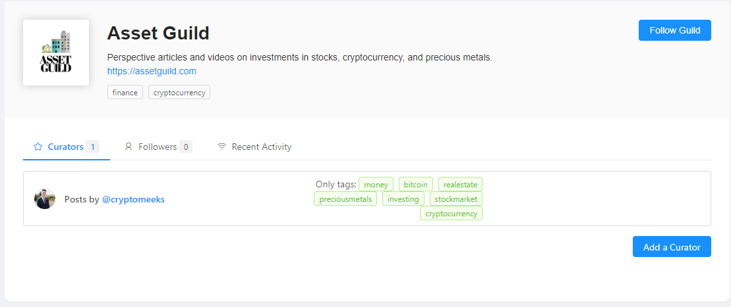
Task: Click the cryptomeeks avatar picture
Action: coord(45,199)
